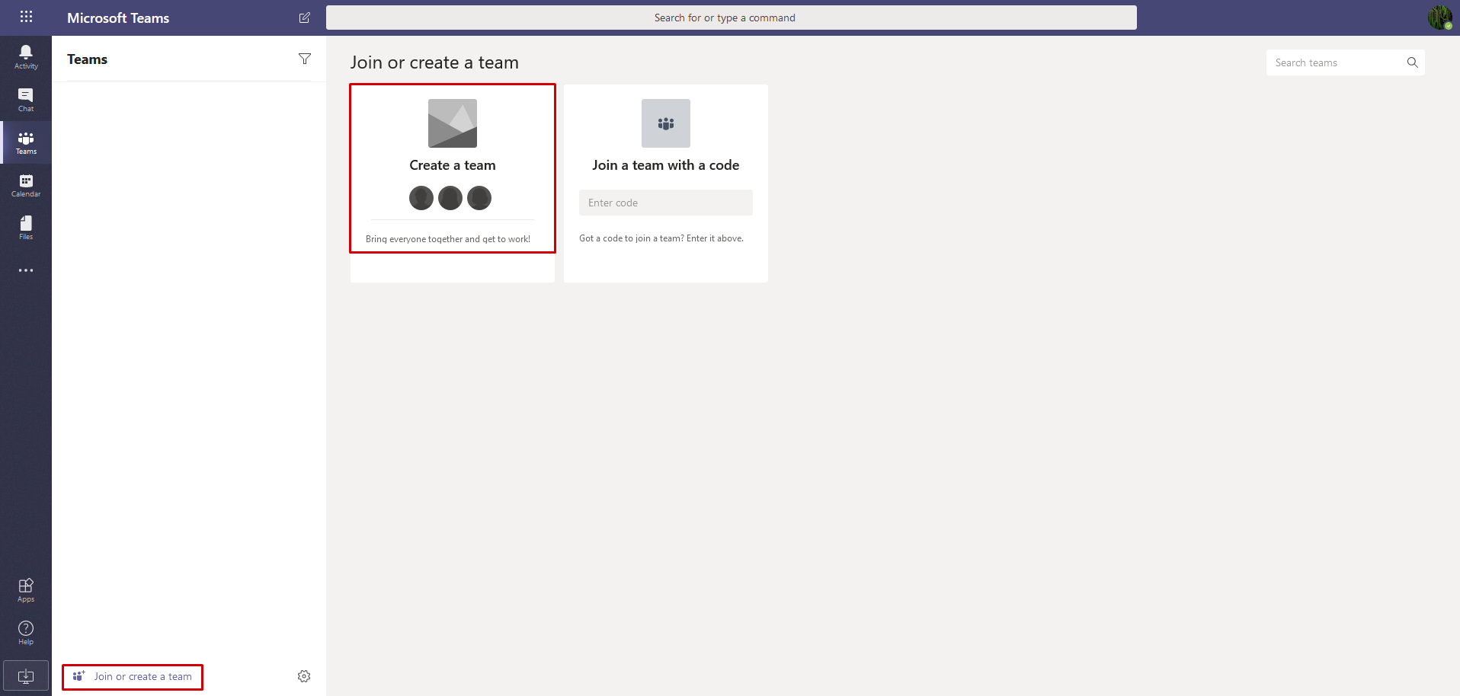Expand more apps ellipsis in sidebar

pos(26,270)
